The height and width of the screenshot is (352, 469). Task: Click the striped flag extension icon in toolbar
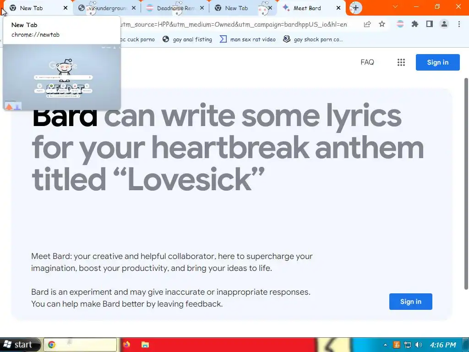pos(400,24)
